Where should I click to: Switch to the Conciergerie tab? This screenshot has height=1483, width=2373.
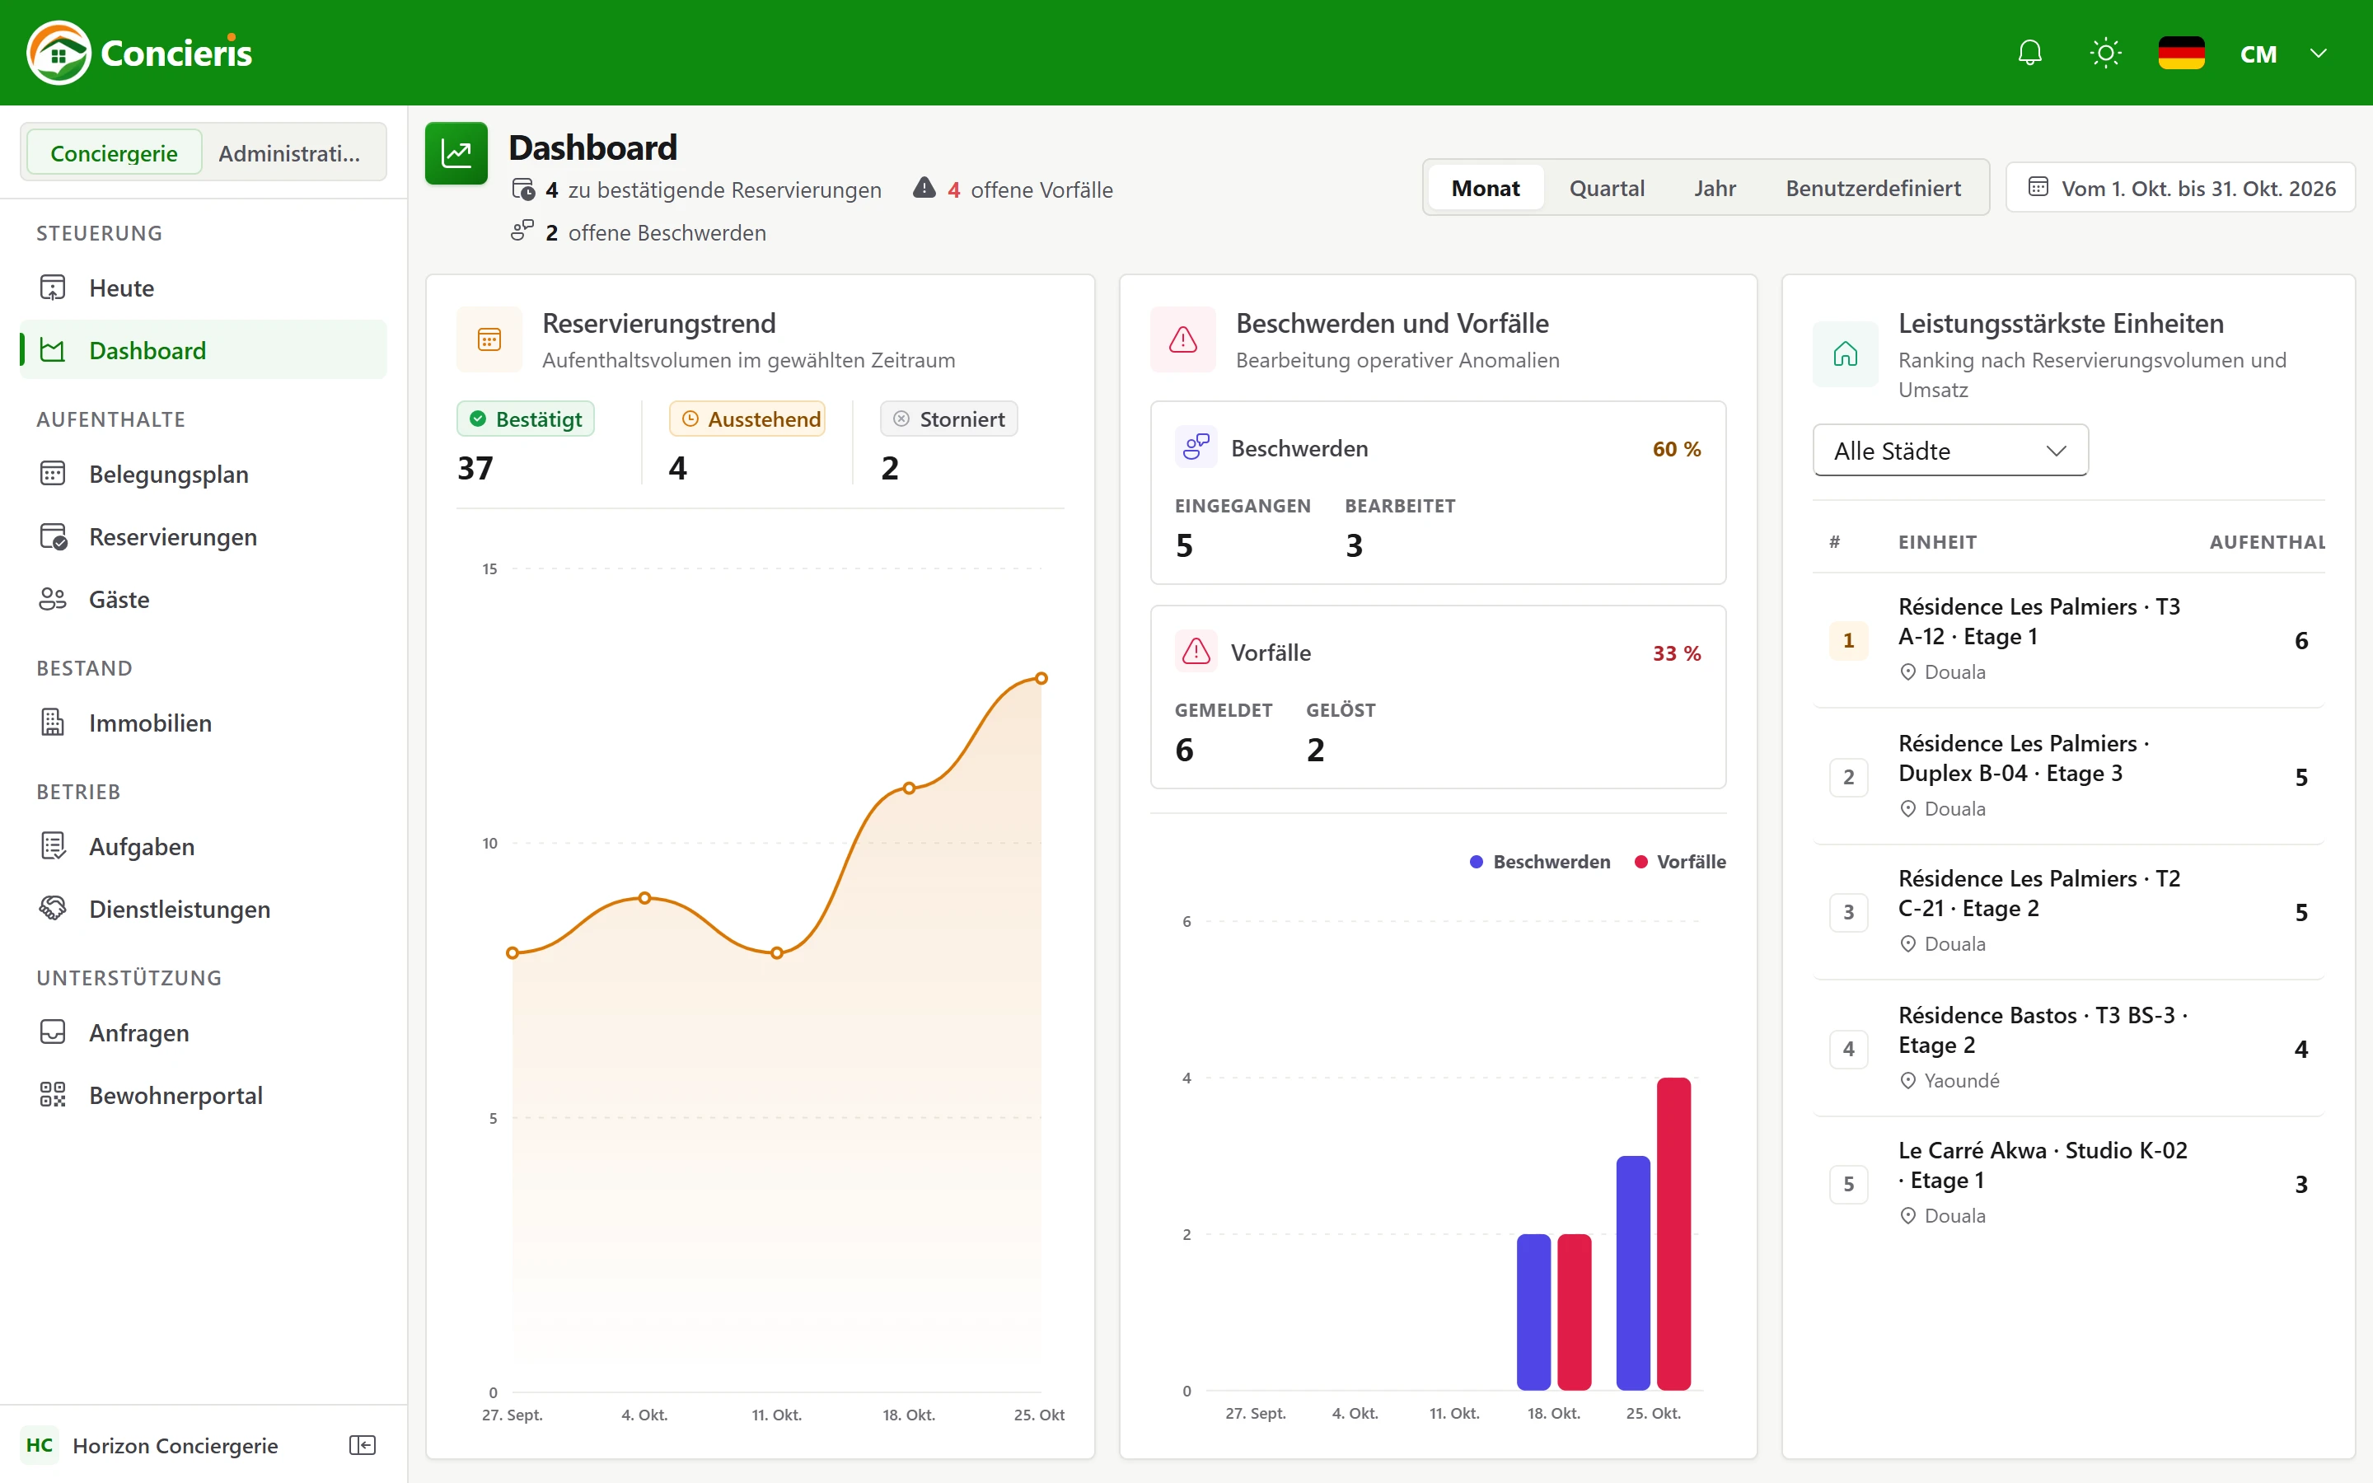(x=114, y=153)
